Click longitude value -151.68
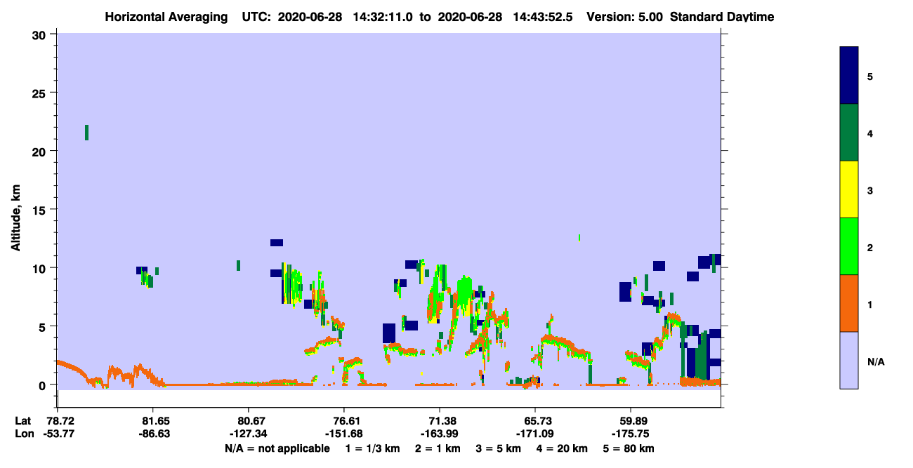Image resolution: width=913 pixels, height=468 pixels. 344,434
